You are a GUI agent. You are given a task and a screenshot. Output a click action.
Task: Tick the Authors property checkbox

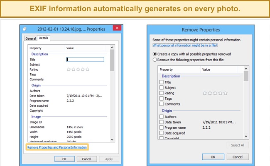point(161,117)
